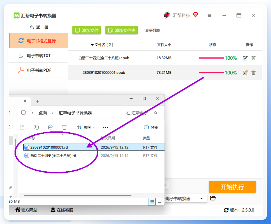Navigate to 桌面 in the breadcrumb
Image resolution: width=271 pixels, height=224 pixels.
[x=43, y=113]
